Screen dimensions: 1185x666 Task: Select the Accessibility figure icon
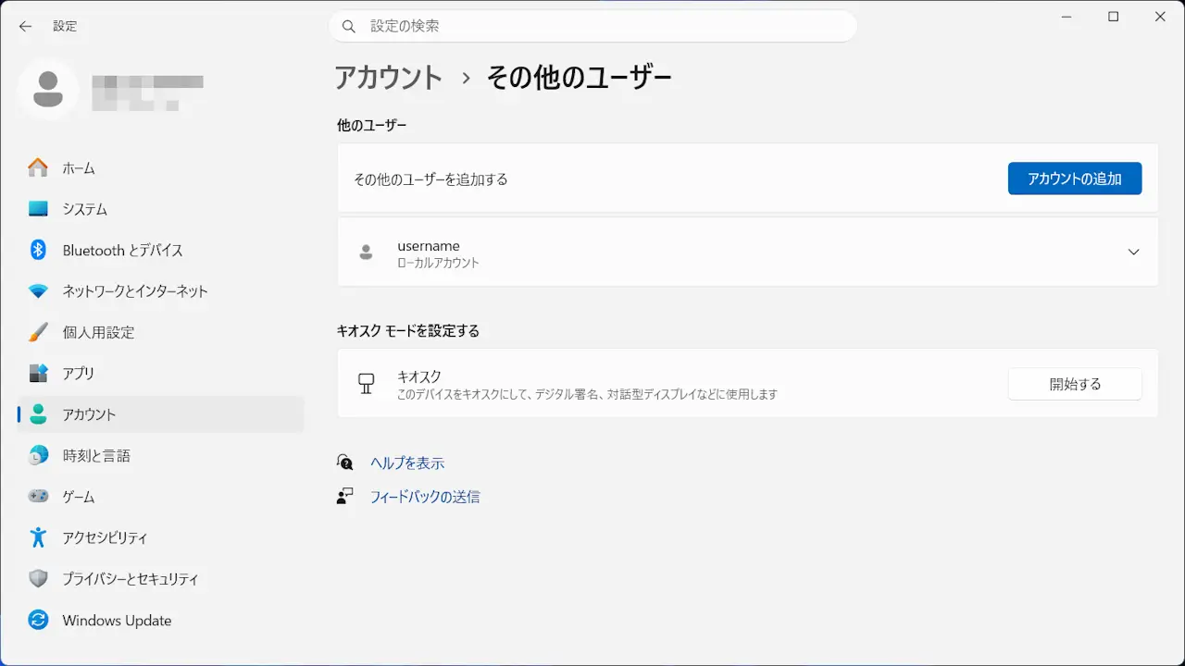[38, 537]
